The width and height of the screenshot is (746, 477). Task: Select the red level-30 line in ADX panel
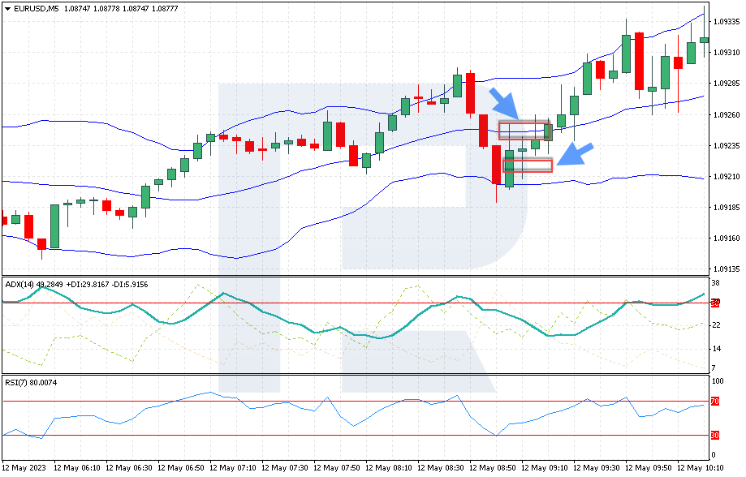[x=356, y=303]
